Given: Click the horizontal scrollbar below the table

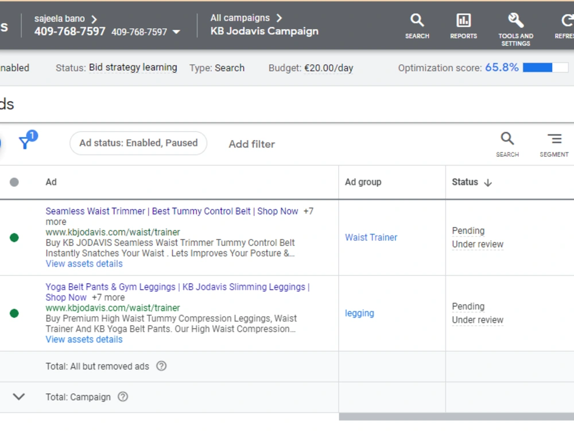Looking at the screenshot, I should (x=456, y=417).
